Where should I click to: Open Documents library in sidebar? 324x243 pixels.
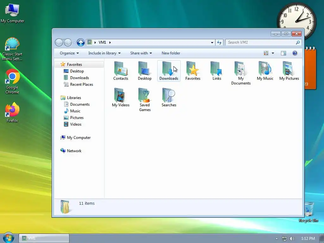pos(80,104)
